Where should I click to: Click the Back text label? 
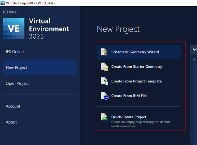(13, 12)
